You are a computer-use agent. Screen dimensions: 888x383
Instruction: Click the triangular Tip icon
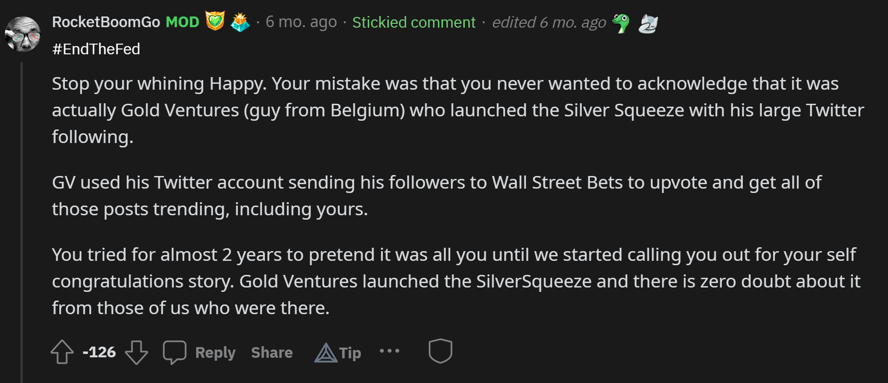pyautogui.click(x=326, y=353)
